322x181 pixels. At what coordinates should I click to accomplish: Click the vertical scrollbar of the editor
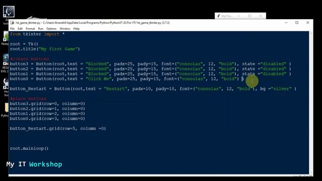coord(311,103)
